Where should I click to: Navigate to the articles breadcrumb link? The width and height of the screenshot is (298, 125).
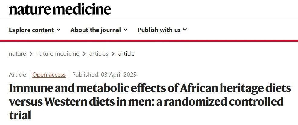click(99, 54)
